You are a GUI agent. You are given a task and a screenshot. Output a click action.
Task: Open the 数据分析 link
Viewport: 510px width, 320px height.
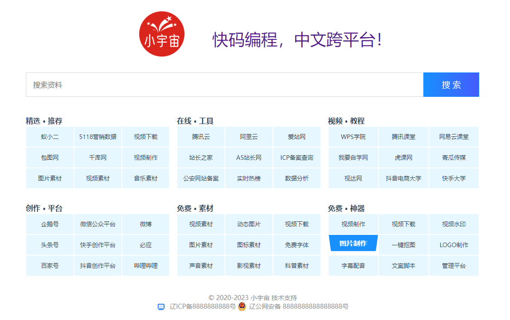pyautogui.click(x=297, y=178)
